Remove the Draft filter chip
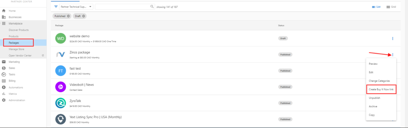 (x=84, y=16)
